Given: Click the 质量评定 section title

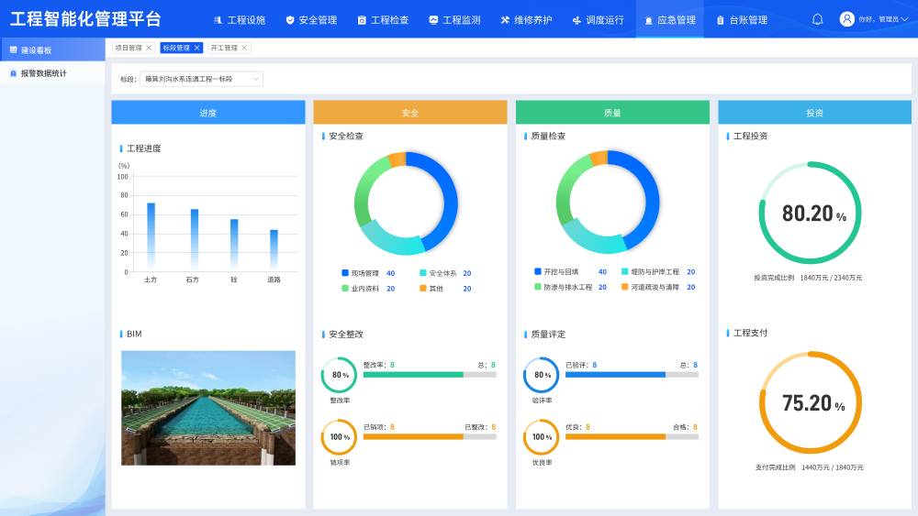Looking at the screenshot, I should [548, 335].
